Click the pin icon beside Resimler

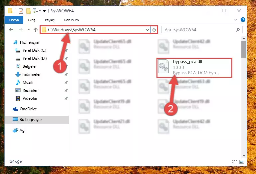tap(66, 90)
